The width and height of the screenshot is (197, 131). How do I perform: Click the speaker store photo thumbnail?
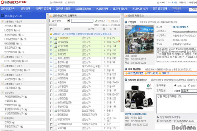(x=139, y=39)
